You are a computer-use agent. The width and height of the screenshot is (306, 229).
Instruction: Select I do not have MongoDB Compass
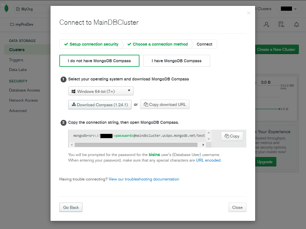[x=99, y=61]
